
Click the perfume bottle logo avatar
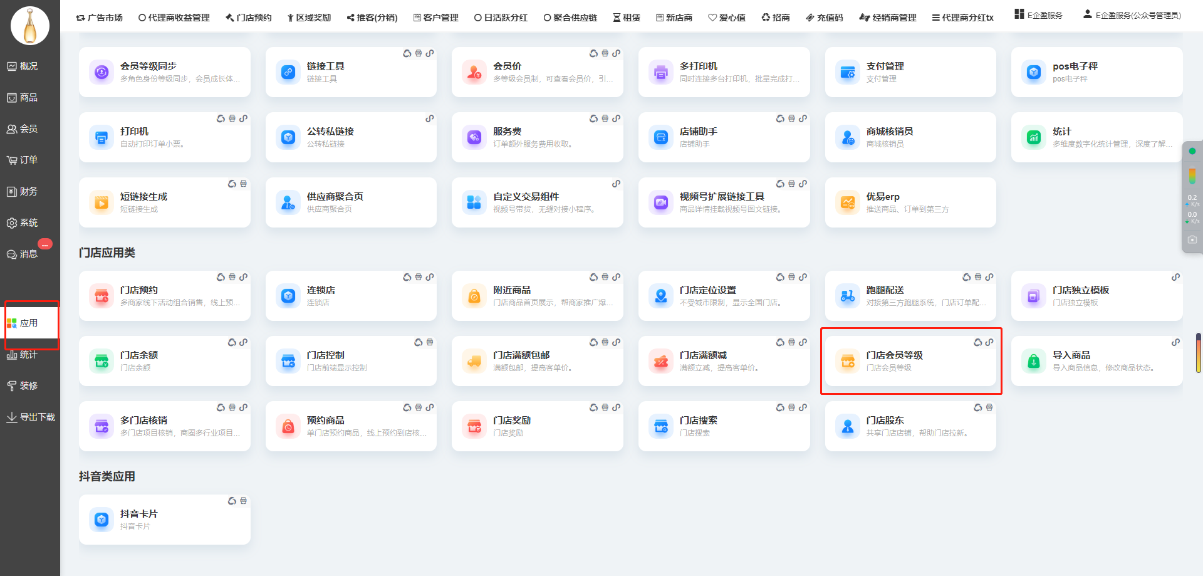pos(30,26)
